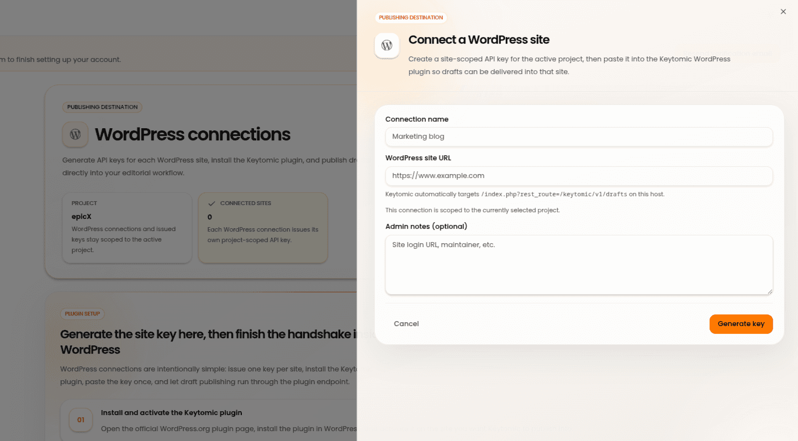
Task: Click the Admin notes text area
Action: click(579, 265)
